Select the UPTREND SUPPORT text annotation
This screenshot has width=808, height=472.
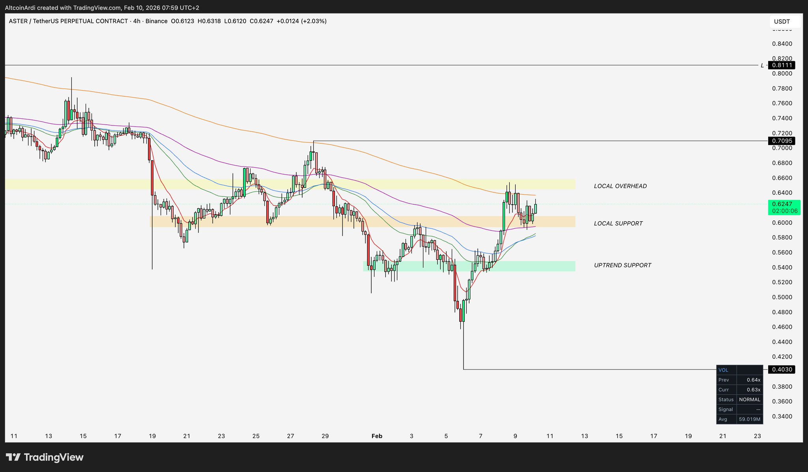623,265
